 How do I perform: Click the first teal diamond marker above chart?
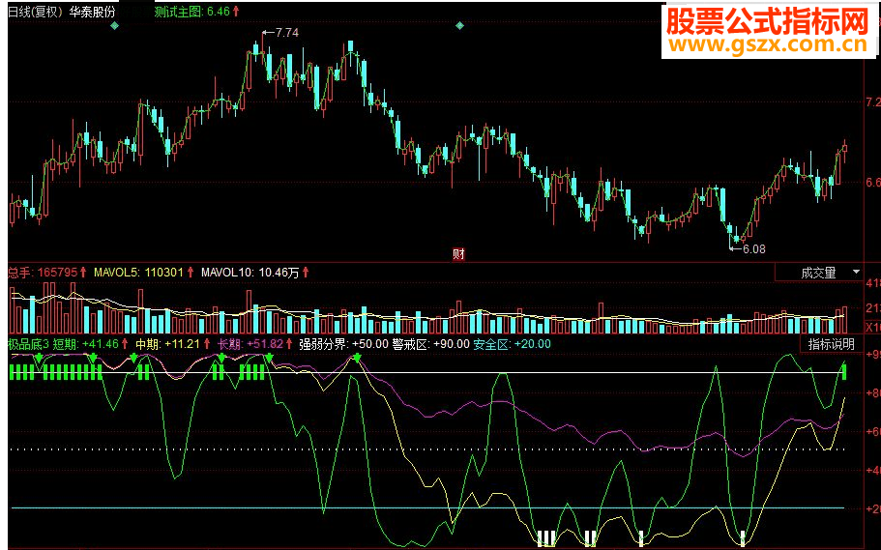115,26
